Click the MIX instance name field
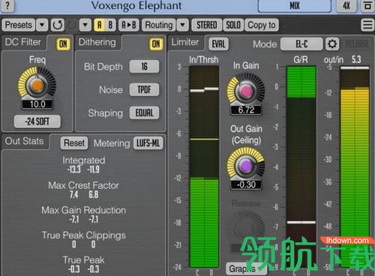Image resolution: width=375 pixels, height=276 pixels. click(295, 5)
